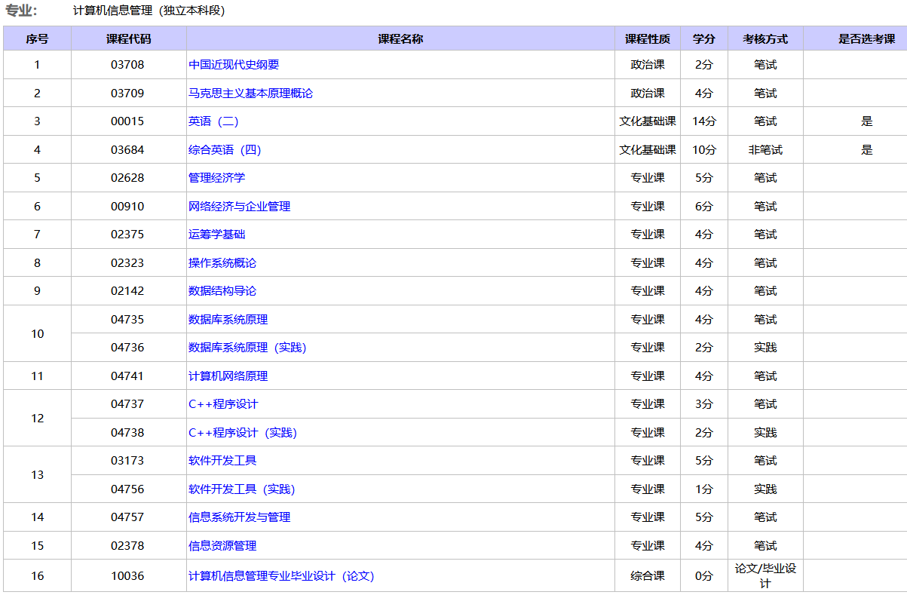Open the 计算机网络原理 course link
907x595 pixels.
228,376
